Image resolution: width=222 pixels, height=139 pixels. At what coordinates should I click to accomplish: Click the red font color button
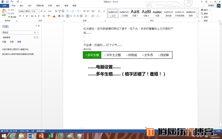pos(54,16)
